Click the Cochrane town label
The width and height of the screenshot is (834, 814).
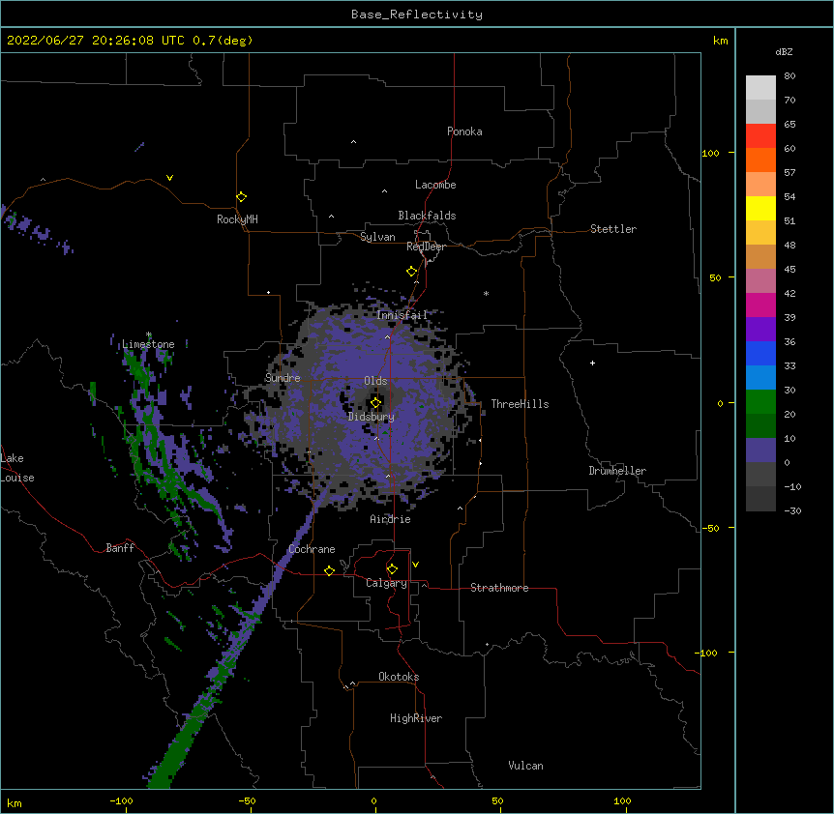pyautogui.click(x=312, y=549)
